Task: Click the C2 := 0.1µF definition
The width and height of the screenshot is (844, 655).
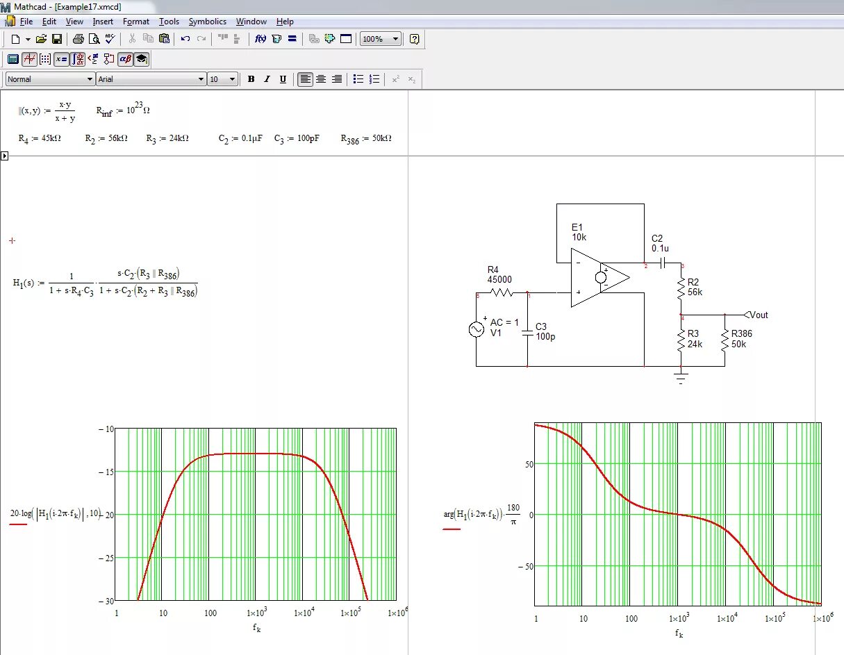Action: [x=240, y=139]
